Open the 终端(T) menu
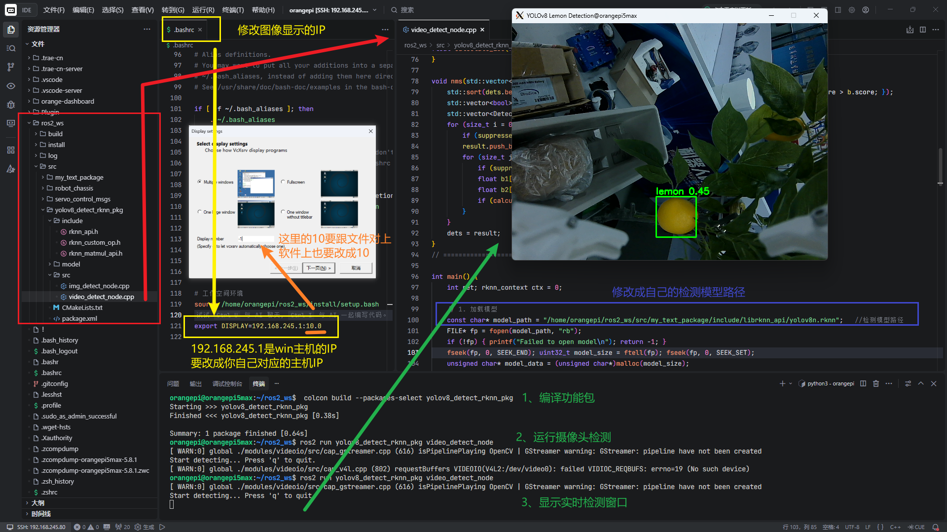Screen dimensions: 947x532 click(233, 10)
